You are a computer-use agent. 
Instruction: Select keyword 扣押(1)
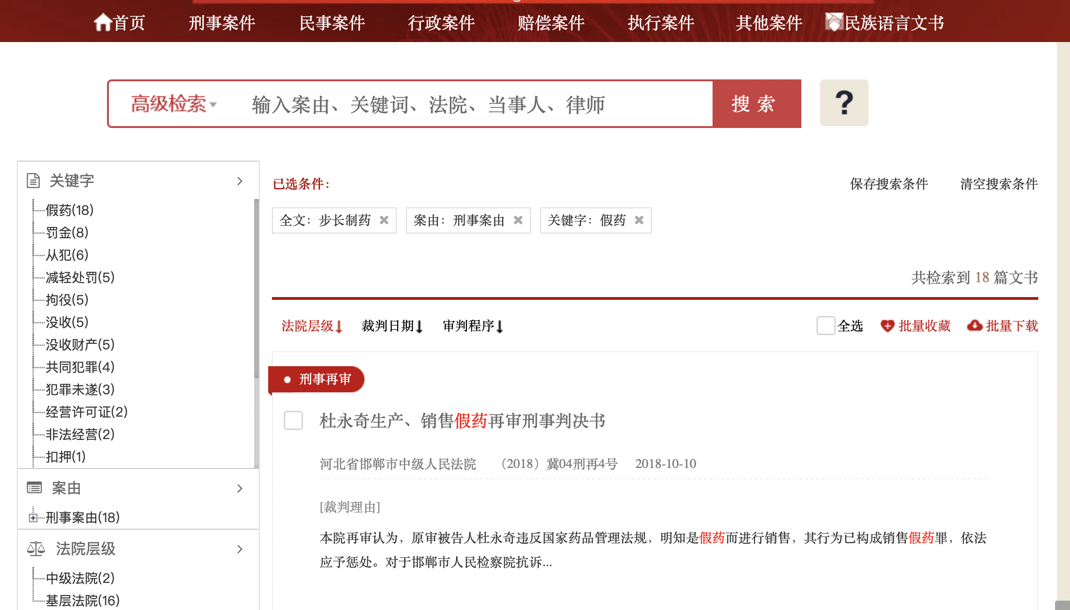pos(65,456)
